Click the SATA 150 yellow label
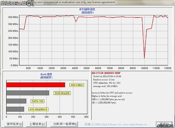 37,101
